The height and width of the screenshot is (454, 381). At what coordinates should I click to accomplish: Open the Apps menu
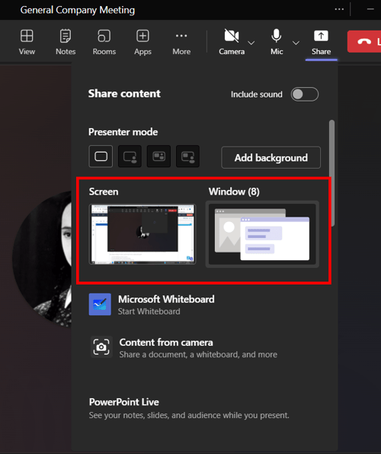click(x=142, y=42)
